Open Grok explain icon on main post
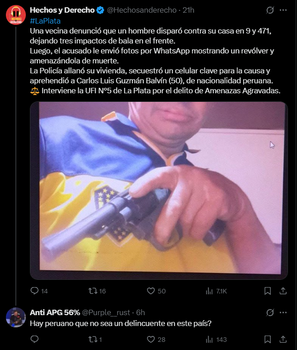This screenshot has height=350, width=297. tap(270, 10)
